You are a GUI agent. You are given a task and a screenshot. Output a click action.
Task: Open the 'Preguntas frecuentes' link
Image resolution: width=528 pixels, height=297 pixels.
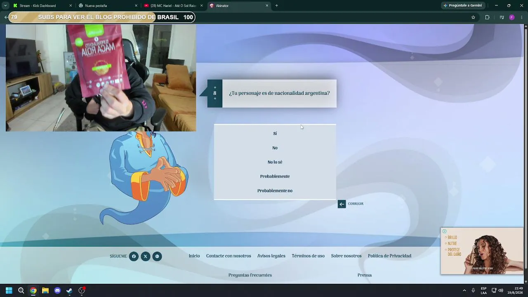[x=250, y=275]
